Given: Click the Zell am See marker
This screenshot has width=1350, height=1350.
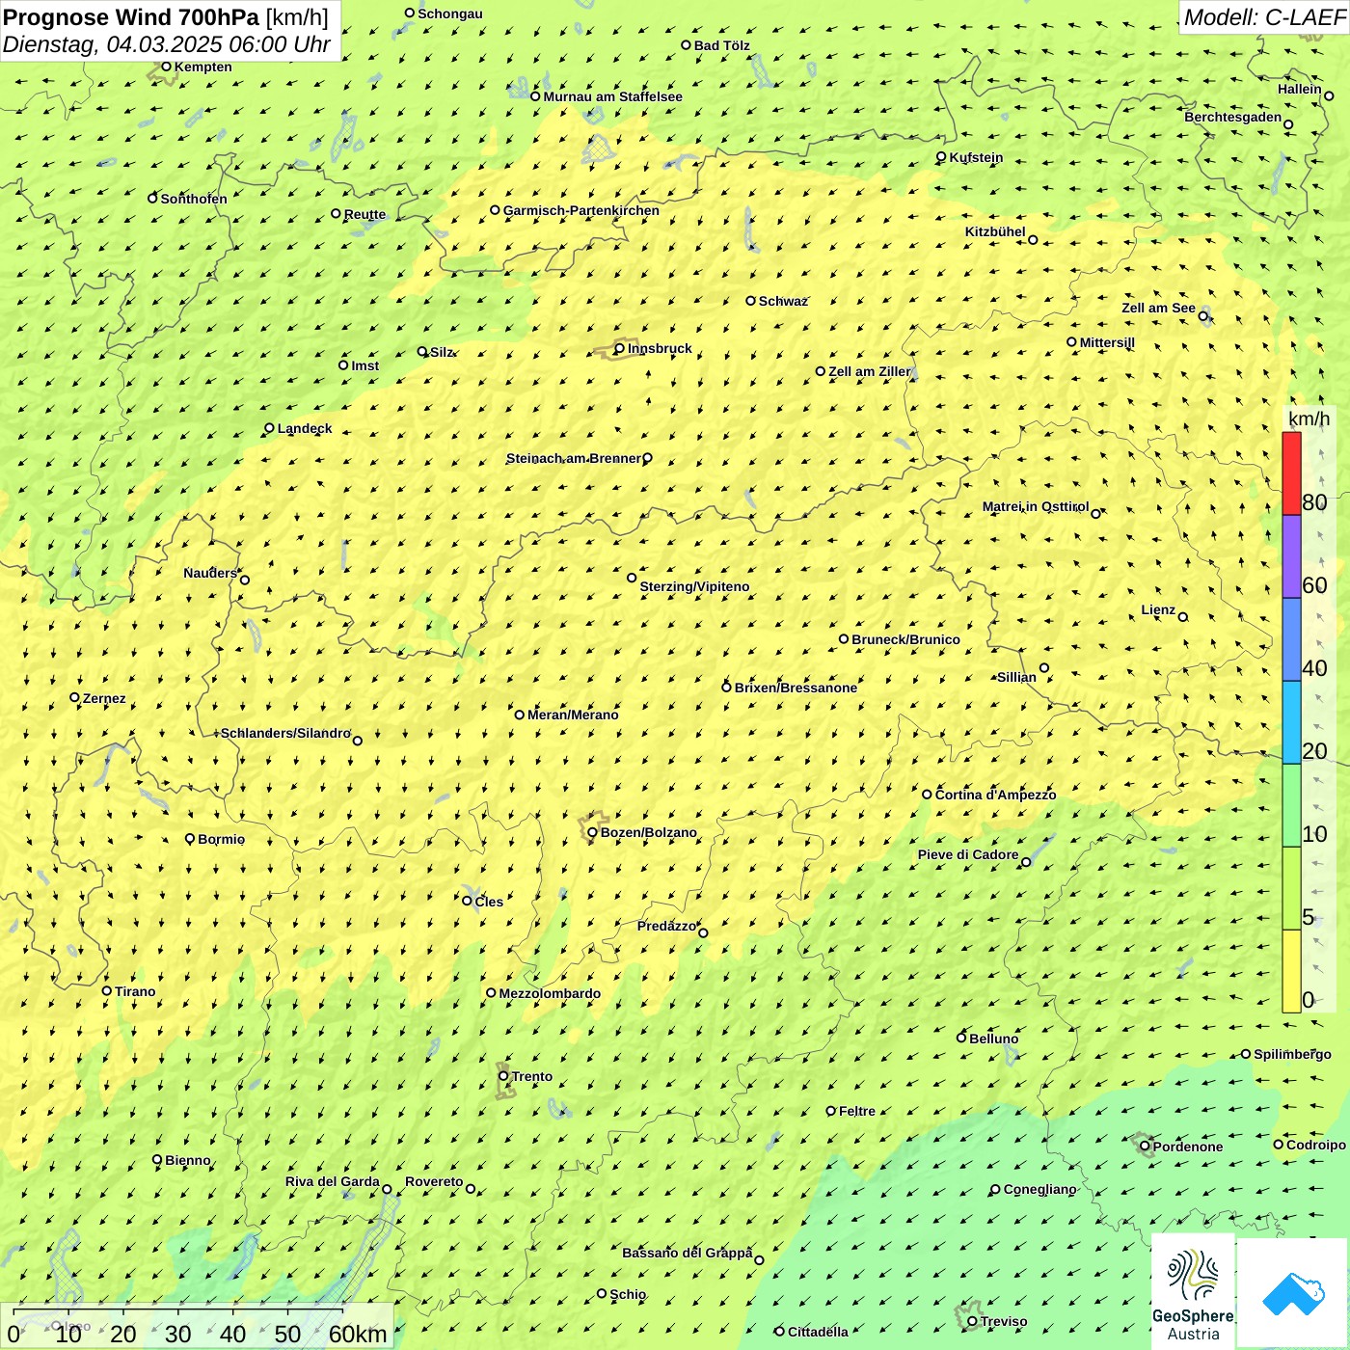Looking at the screenshot, I should [x=1203, y=315].
